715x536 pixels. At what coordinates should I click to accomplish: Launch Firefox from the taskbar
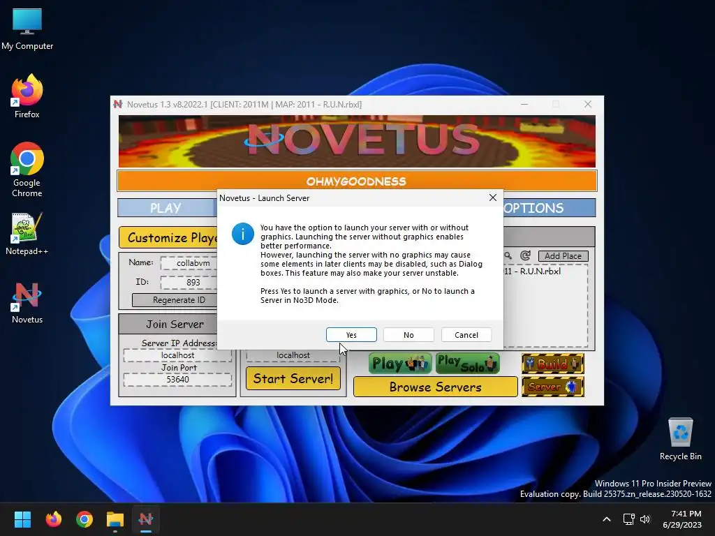click(x=53, y=519)
